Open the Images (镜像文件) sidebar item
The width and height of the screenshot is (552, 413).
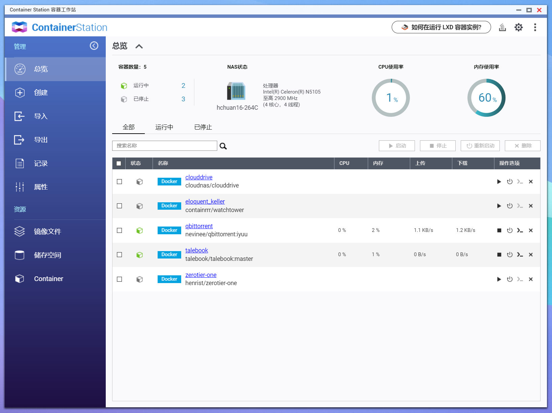tap(55, 231)
